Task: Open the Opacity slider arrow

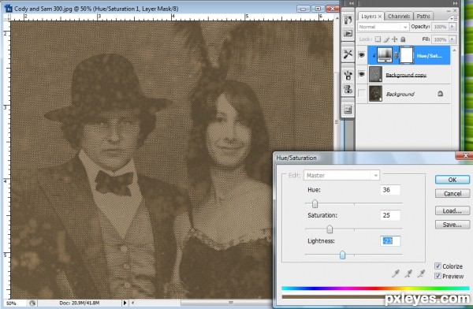Action: point(453,27)
